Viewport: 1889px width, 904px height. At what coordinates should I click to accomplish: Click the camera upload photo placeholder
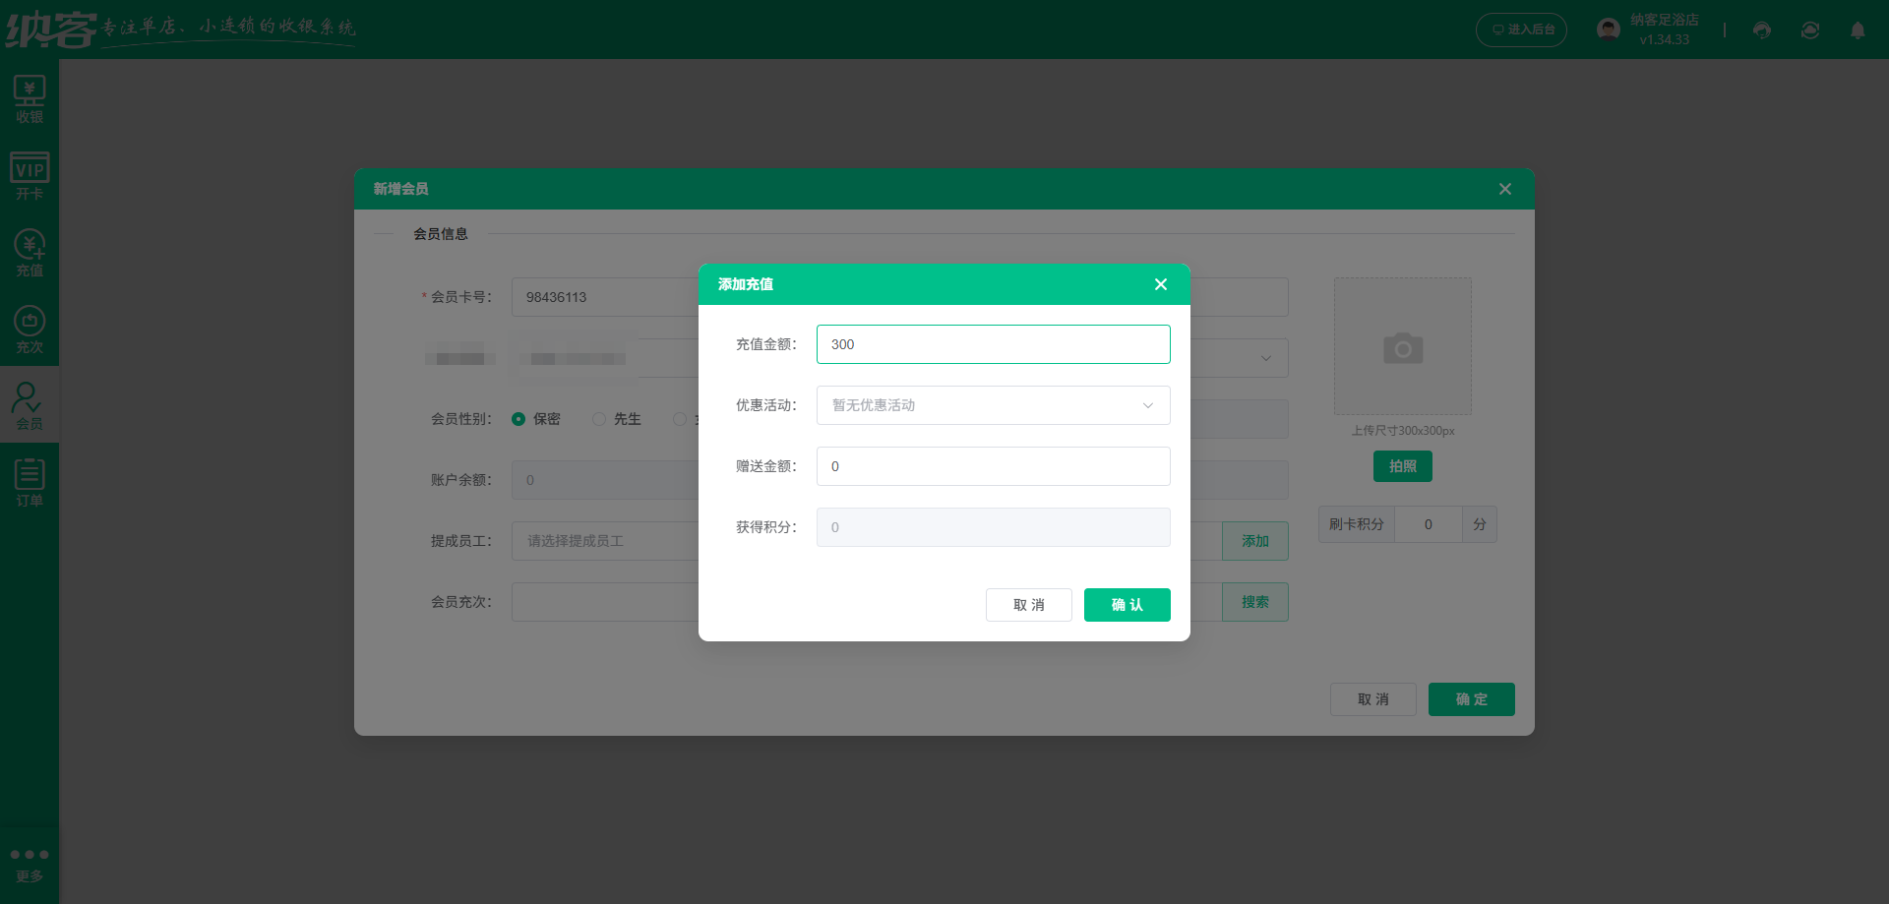pyautogui.click(x=1402, y=346)
